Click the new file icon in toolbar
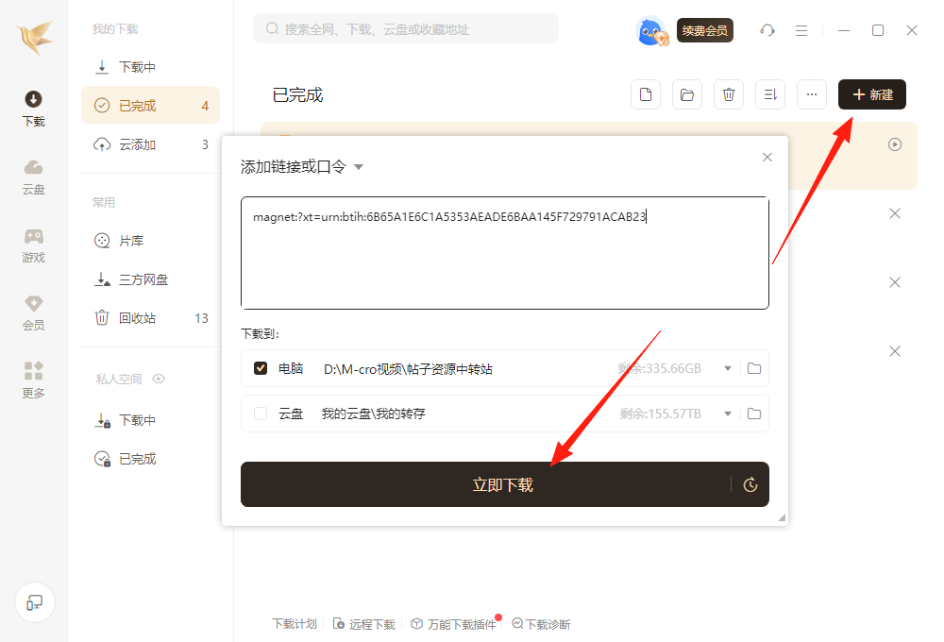 click(646, 94)
